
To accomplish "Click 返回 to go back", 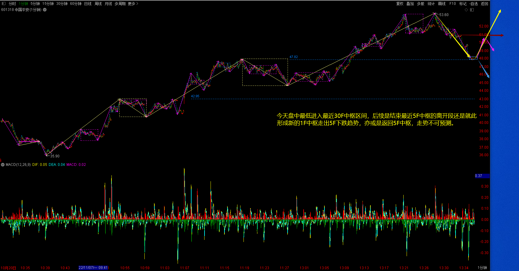I will [484, 4].
